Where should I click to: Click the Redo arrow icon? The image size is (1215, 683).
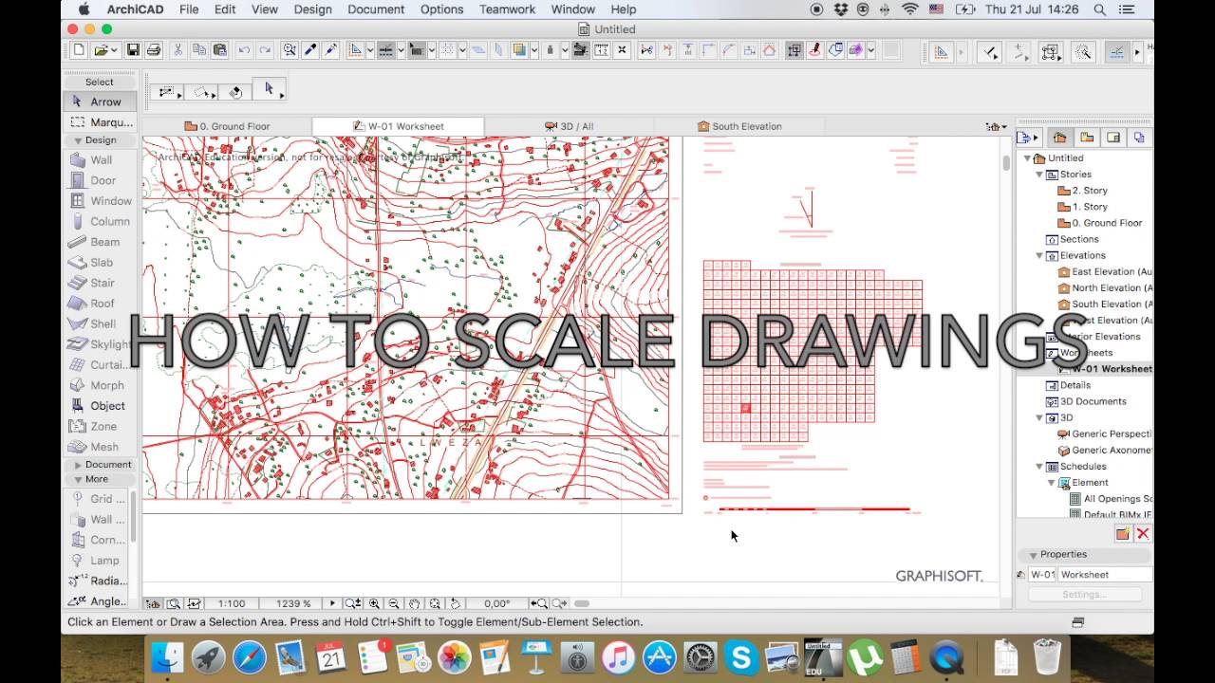pyautogui.click(x=265, y=50)
